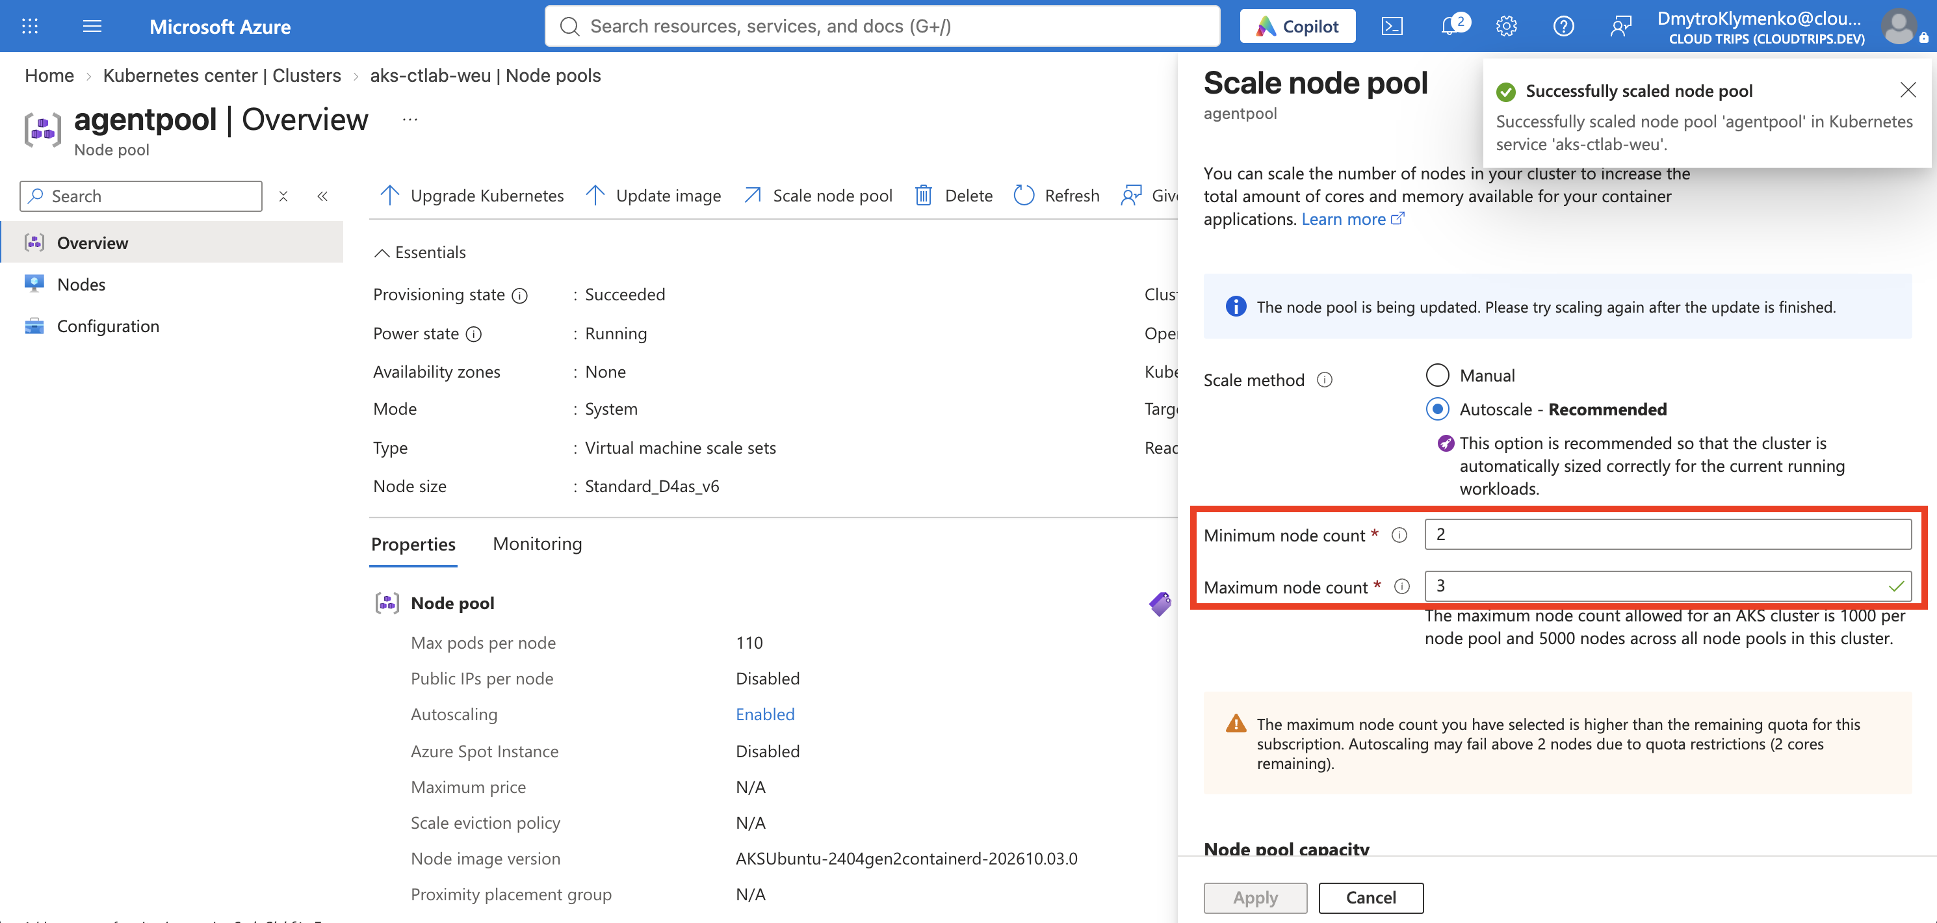Show info for Provisioning state
This screenshot has width=1937, height=923.
[x=519, y=296]
